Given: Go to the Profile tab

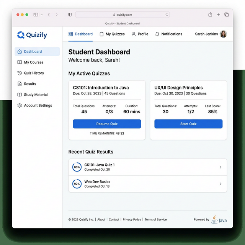Looking at the screenshot, I should [140, 34].
